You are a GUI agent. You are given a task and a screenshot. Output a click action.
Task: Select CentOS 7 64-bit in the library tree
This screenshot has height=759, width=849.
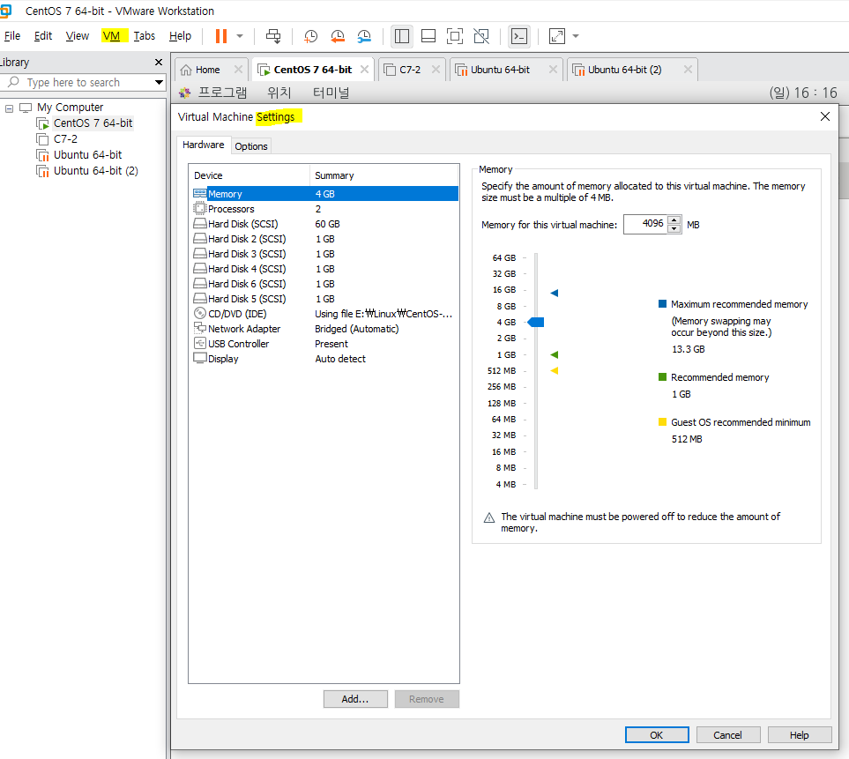pyautogui.click(x=93, y=123)
